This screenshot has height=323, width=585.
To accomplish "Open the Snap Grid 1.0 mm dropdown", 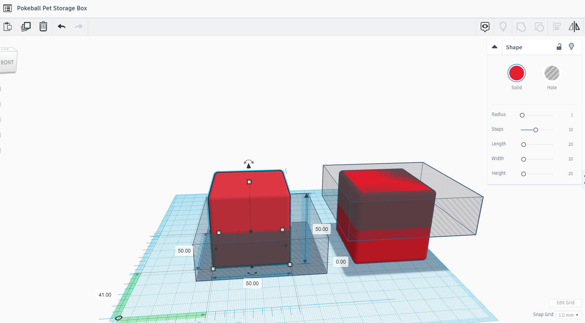I will click(568, 315).
